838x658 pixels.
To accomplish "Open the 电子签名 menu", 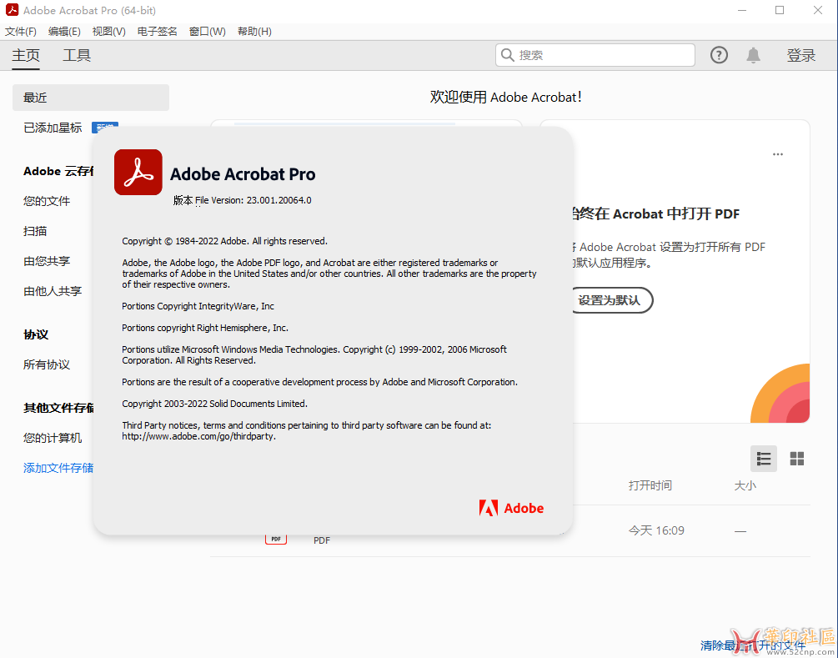I will pyautogui.click(x=157, y=32).
